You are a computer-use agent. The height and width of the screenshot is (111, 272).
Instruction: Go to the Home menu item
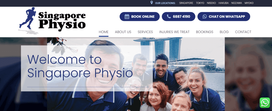104,32
